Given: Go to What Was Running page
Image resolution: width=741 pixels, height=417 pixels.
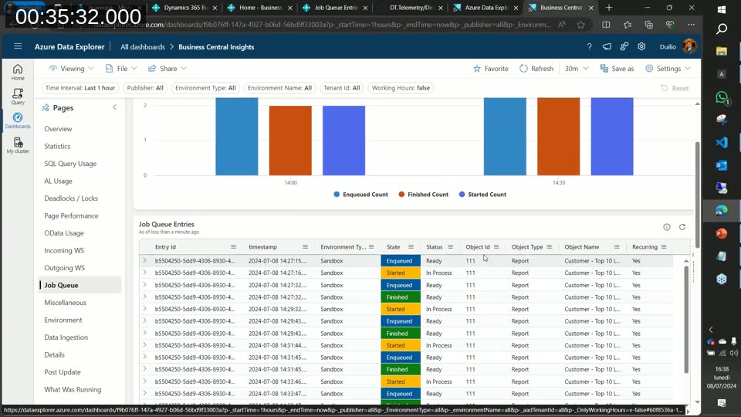Looking at the screenshot, I should pyautogui.click(x=73, y=389).
